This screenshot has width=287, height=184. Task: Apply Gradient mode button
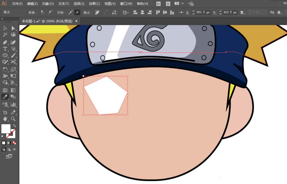point(9,143)
